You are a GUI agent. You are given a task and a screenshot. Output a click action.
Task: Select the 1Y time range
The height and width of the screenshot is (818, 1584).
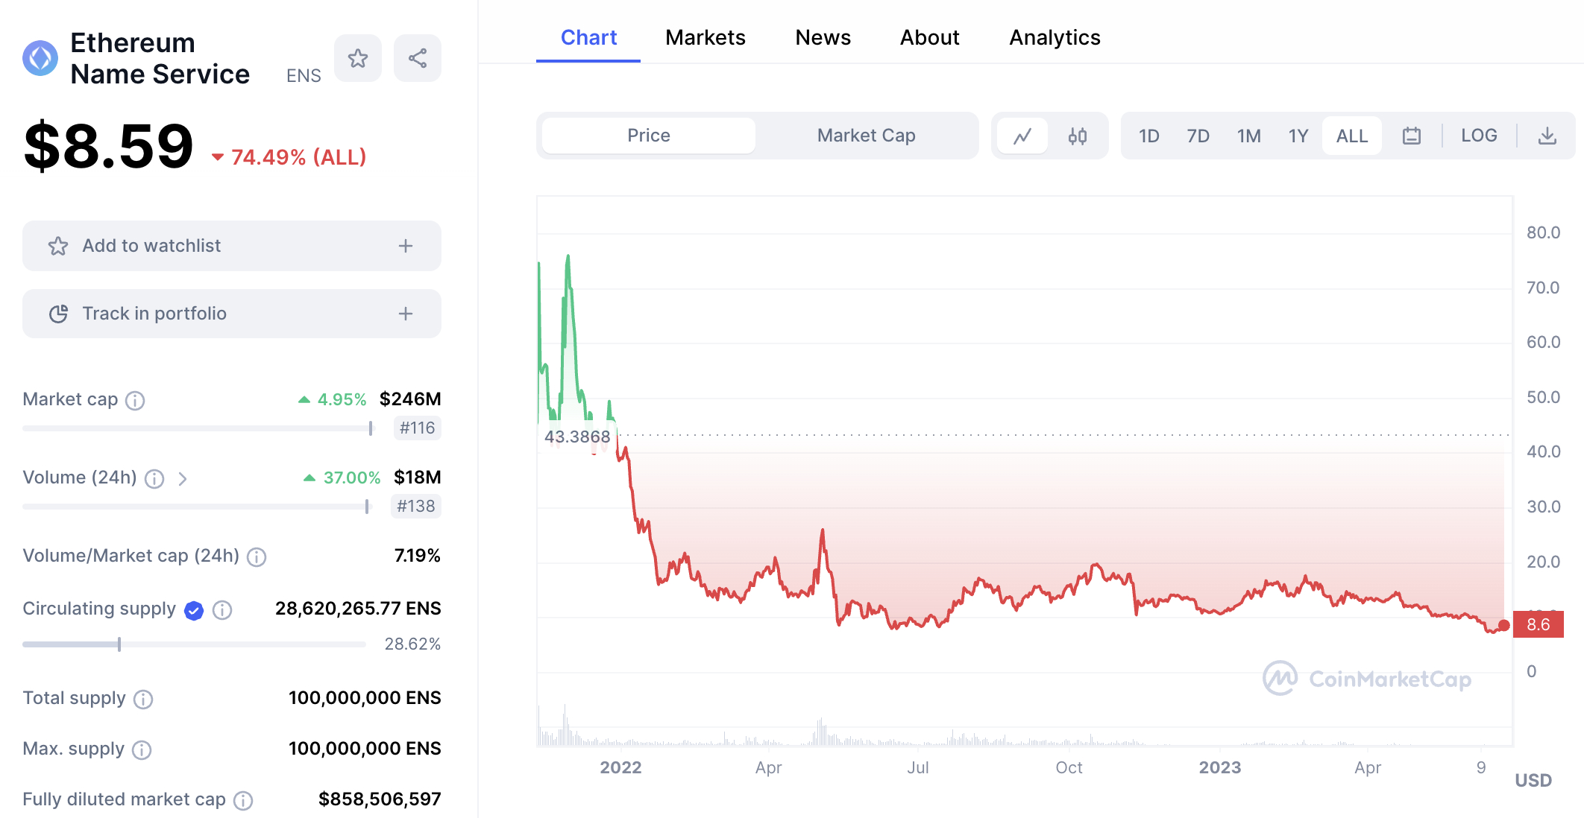(x=1298, y=136)
